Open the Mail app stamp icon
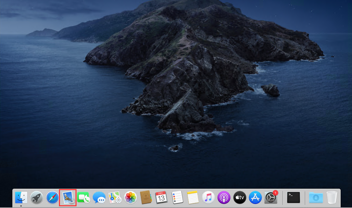The width and height of the screenshot is (352, 208). pyautogui.click(x=68, y=197)
